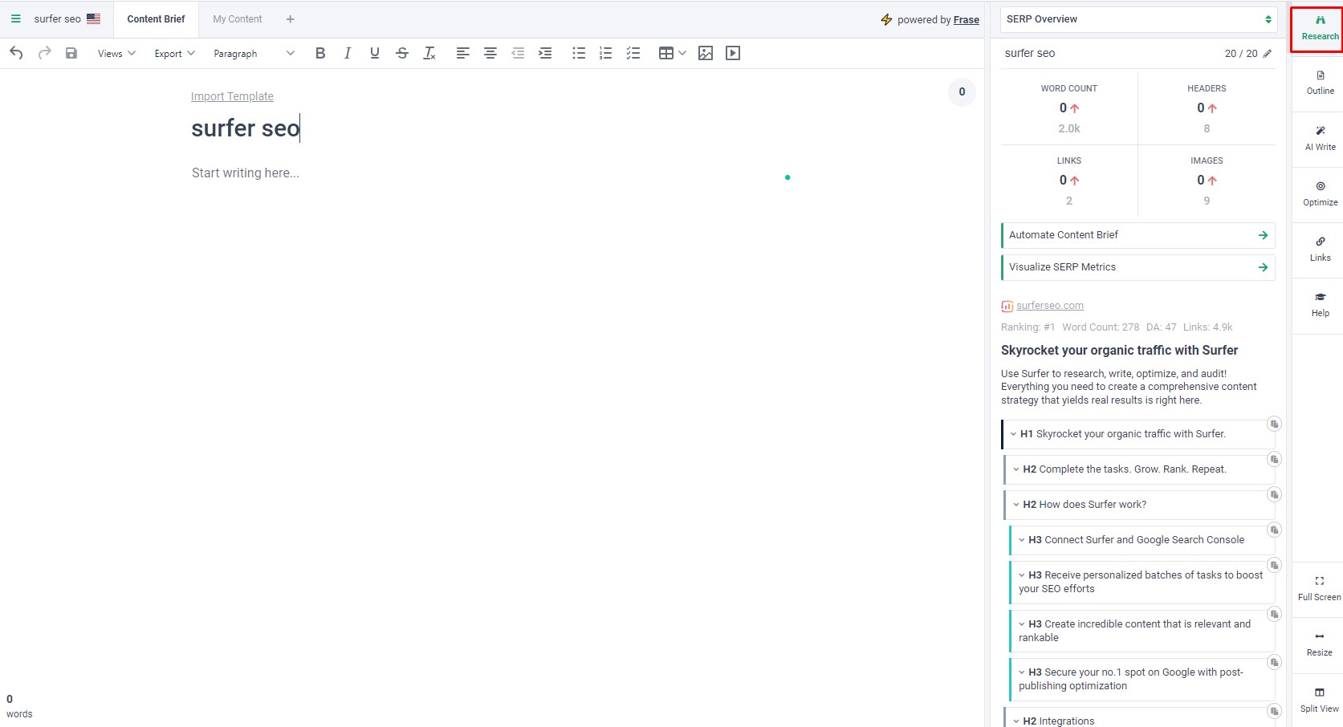Save the document with the floppy icon
Screen dimensions: 1343x727
pyautogui.click(x=71, y=53)
